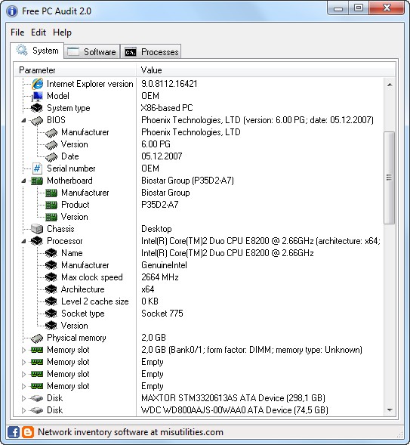Switch to the Software tab
Screen dimensions: 410x445
coord(92,52)
